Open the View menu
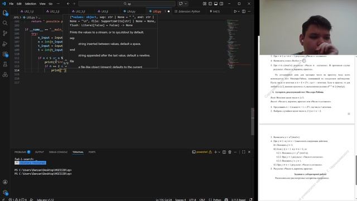This screenshot has width=357, height=201. (42, 4)
